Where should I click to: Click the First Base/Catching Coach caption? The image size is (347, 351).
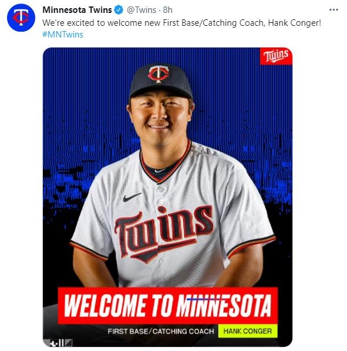tap(161, 331)
